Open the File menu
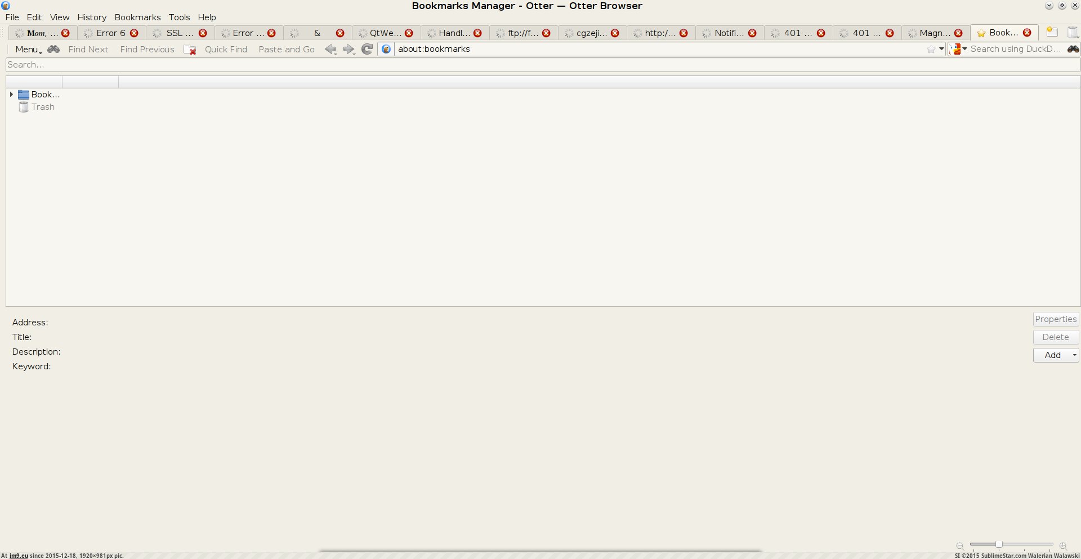This screenshot has width=1081, height=559. click(x=12, y=17)
